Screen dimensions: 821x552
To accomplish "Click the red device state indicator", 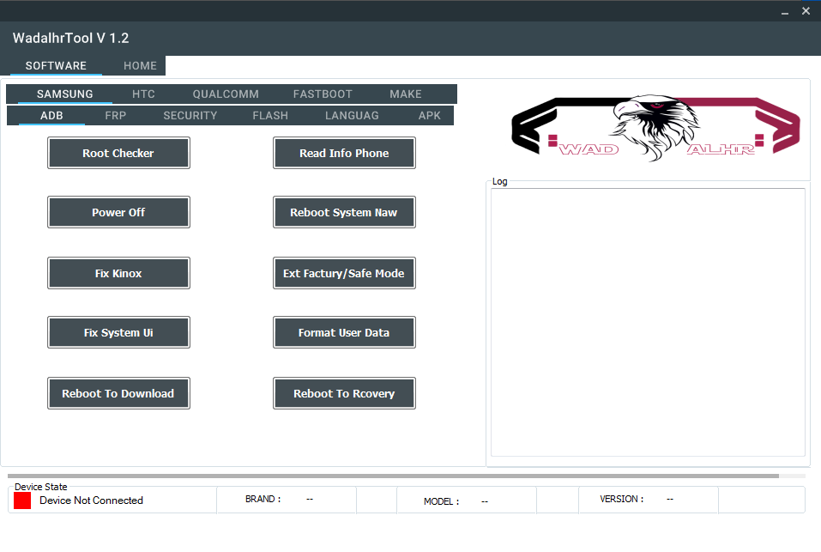I will coord(22,500).
